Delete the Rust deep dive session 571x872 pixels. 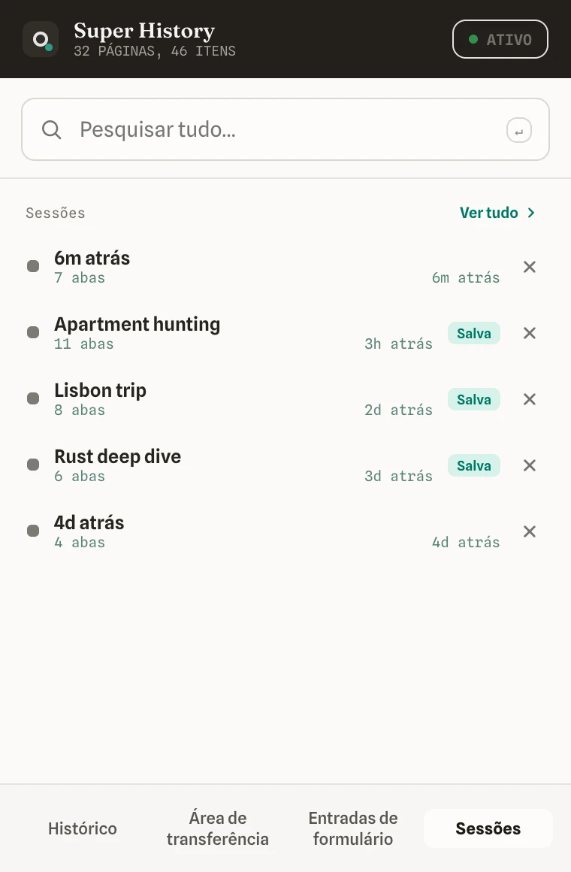point(529,465)
